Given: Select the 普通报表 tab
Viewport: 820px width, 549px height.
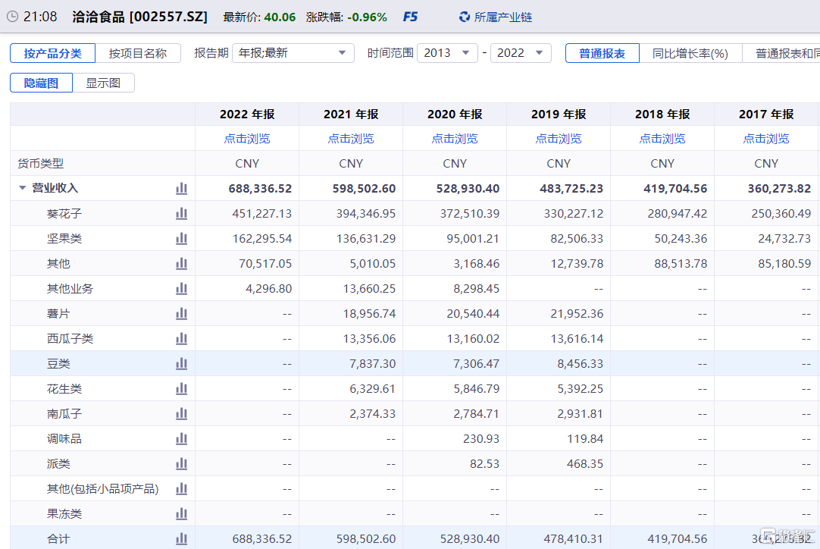Looking at the screenshot, I should [602, 53].
